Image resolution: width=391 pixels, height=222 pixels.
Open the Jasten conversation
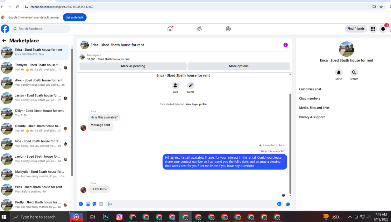(34, 98)
